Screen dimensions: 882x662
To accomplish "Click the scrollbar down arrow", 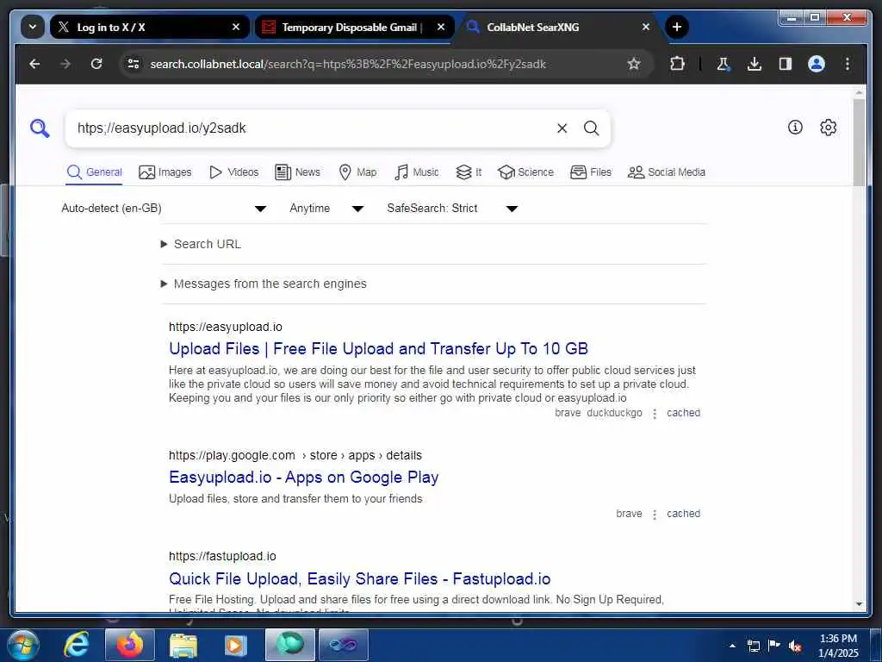I will pyautogui.click(x=859, y=604).
